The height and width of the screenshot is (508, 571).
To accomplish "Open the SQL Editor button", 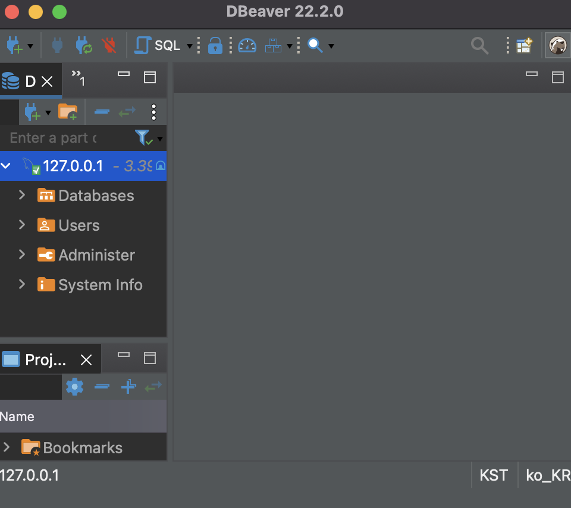I will pos(157,46).
